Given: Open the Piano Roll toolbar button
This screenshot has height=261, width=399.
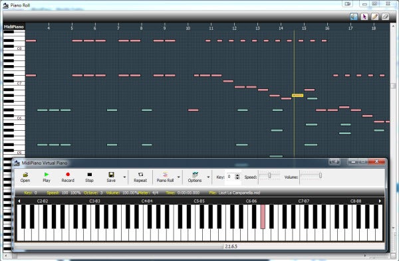Looking at the screenshot, I should [165, 177].
